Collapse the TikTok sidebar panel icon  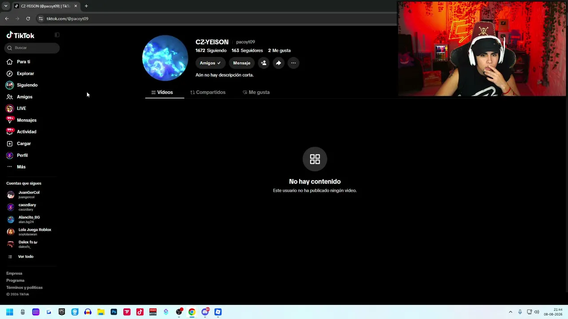tap(57, 35)
